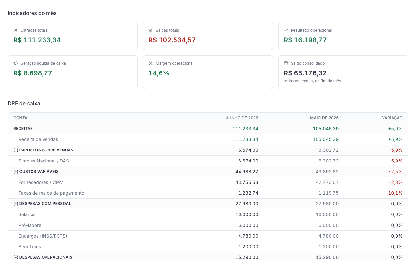Viewport: 416px width, 260px height.
Task: Click the -10,1% variation for Taxas de meios
Action: click(394, 193)
